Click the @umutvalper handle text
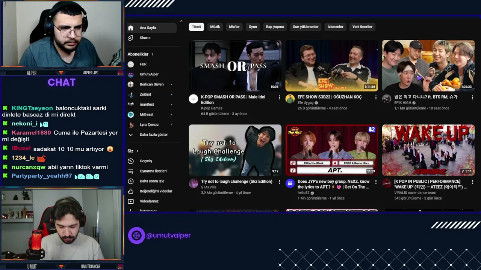 click(x=168, y=235)
